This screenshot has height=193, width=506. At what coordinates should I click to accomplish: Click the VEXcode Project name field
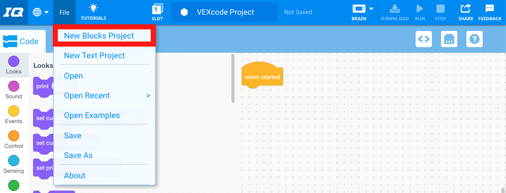225,12
